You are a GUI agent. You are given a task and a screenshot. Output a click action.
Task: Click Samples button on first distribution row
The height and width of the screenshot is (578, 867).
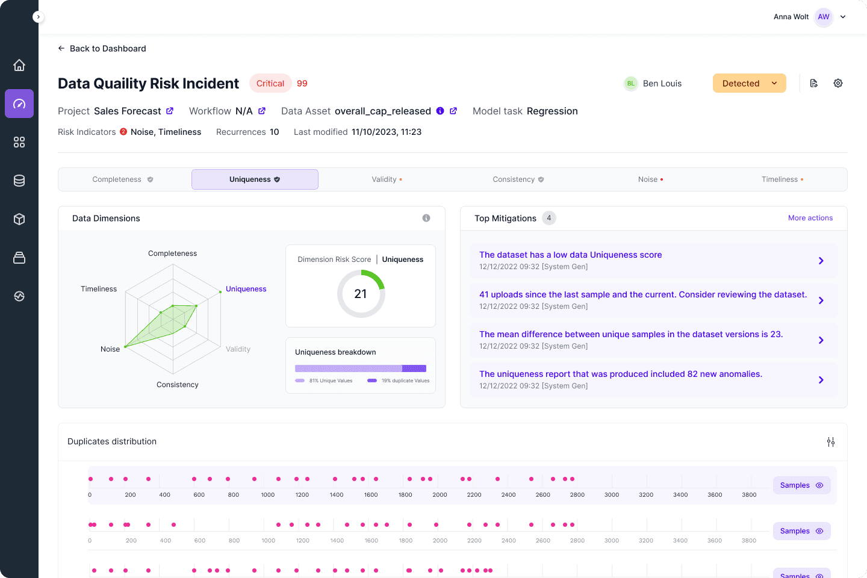click(801, 485)
